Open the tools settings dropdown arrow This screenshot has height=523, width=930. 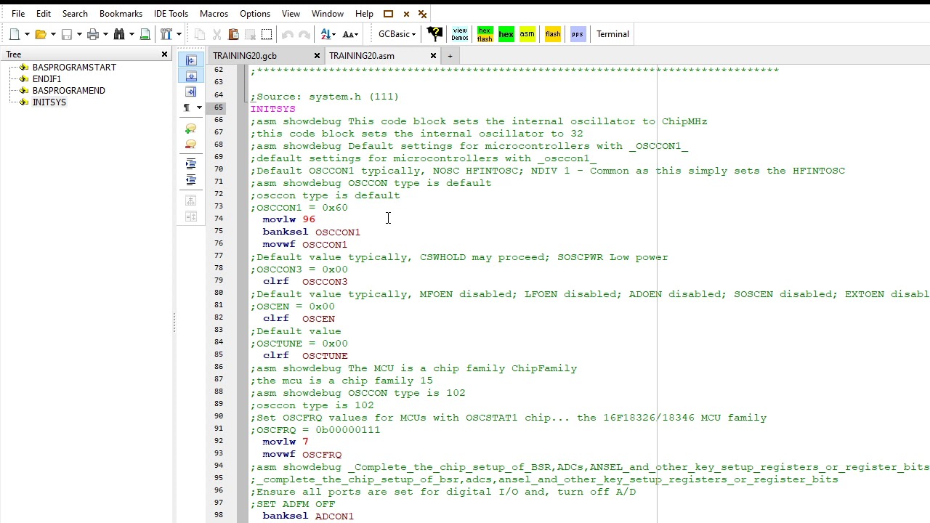pos(179,34)
